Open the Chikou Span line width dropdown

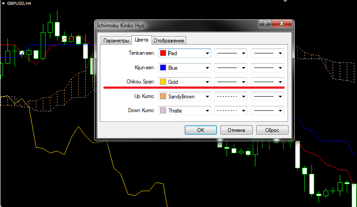pyautogui.click(x=280, y=82)
